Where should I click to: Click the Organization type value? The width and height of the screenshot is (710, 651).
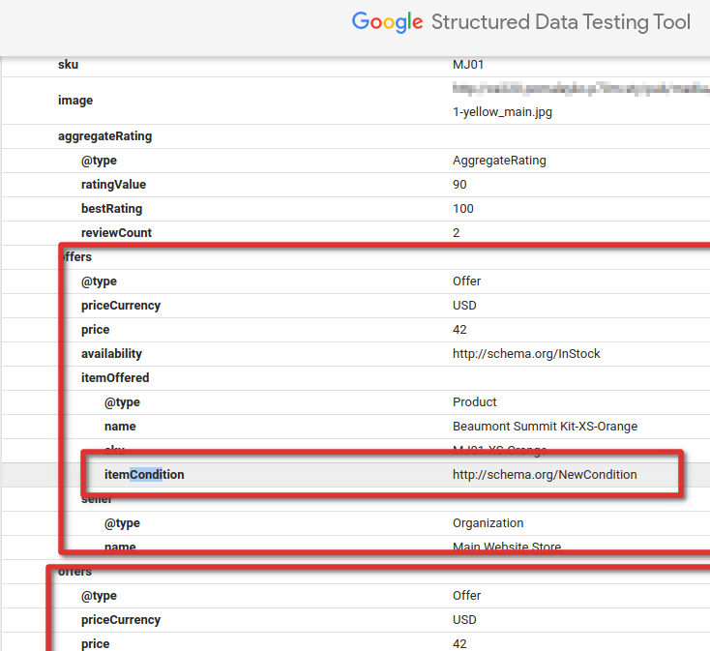[x=488, y=523]
